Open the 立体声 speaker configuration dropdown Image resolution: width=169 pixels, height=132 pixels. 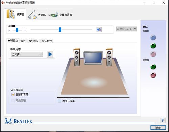[27, 54]
